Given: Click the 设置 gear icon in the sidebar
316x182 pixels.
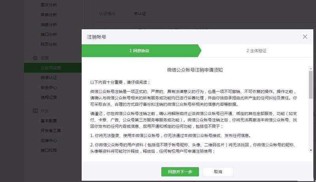Looking at the screenshot, I should click(35, 58).
